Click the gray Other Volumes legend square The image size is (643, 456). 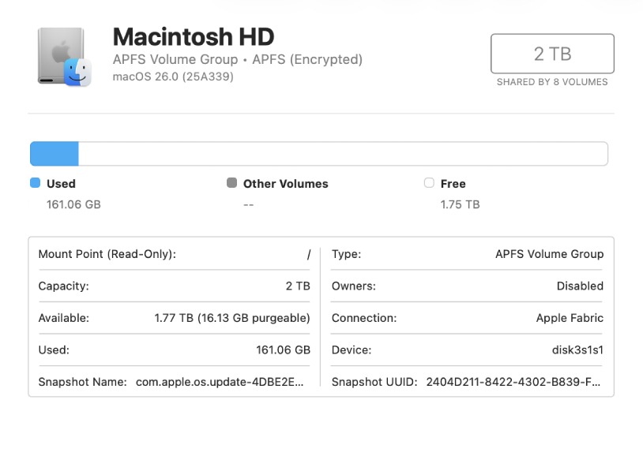tap(231, 183)
